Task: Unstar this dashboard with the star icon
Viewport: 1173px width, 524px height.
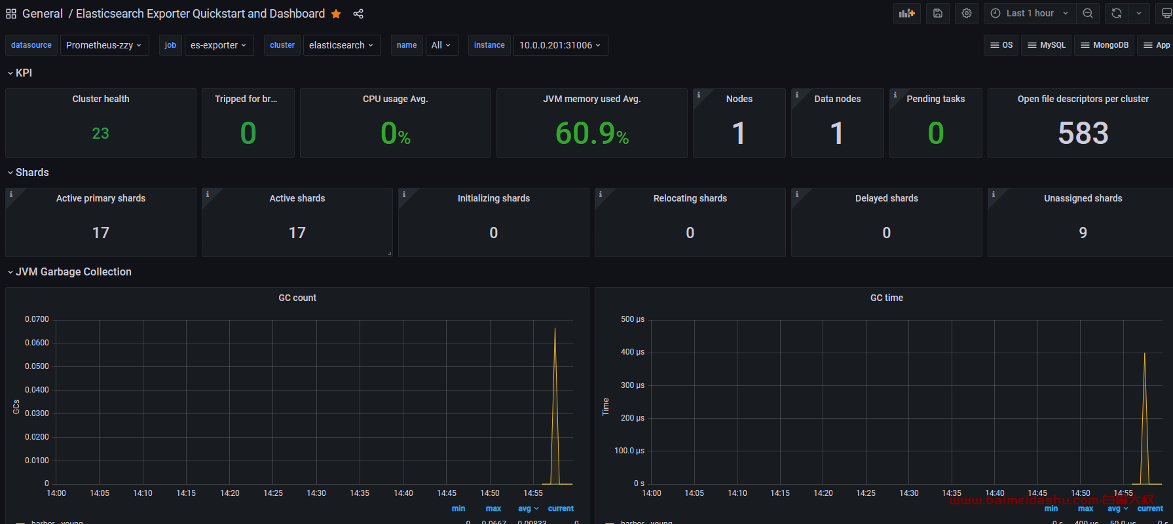Action: coord(336,14)
